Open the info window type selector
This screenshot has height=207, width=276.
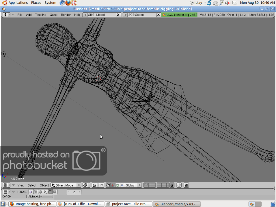click(6, 15)
